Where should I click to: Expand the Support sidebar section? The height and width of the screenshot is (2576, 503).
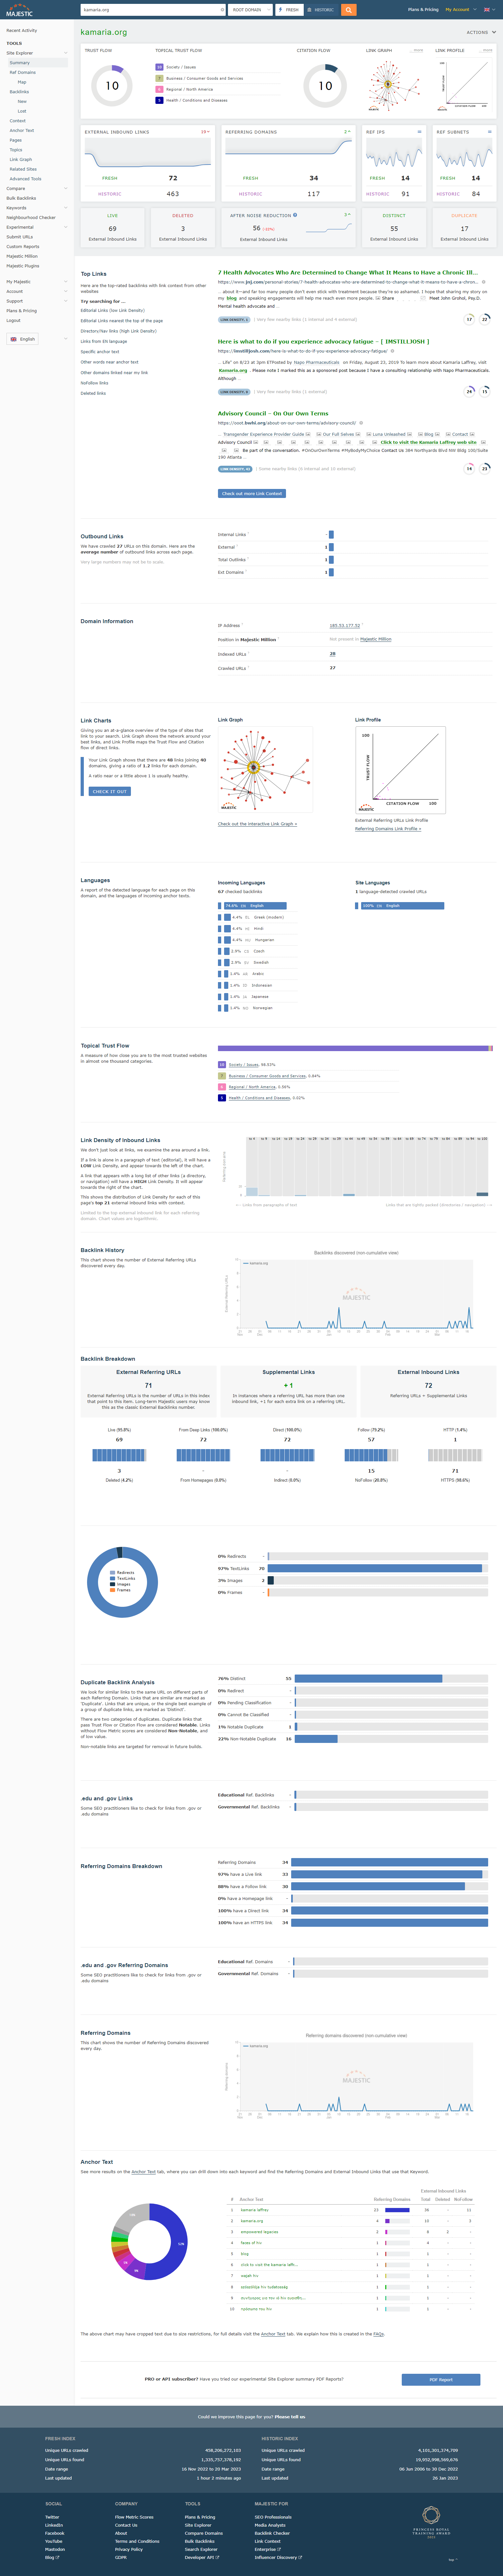[66, 301]
